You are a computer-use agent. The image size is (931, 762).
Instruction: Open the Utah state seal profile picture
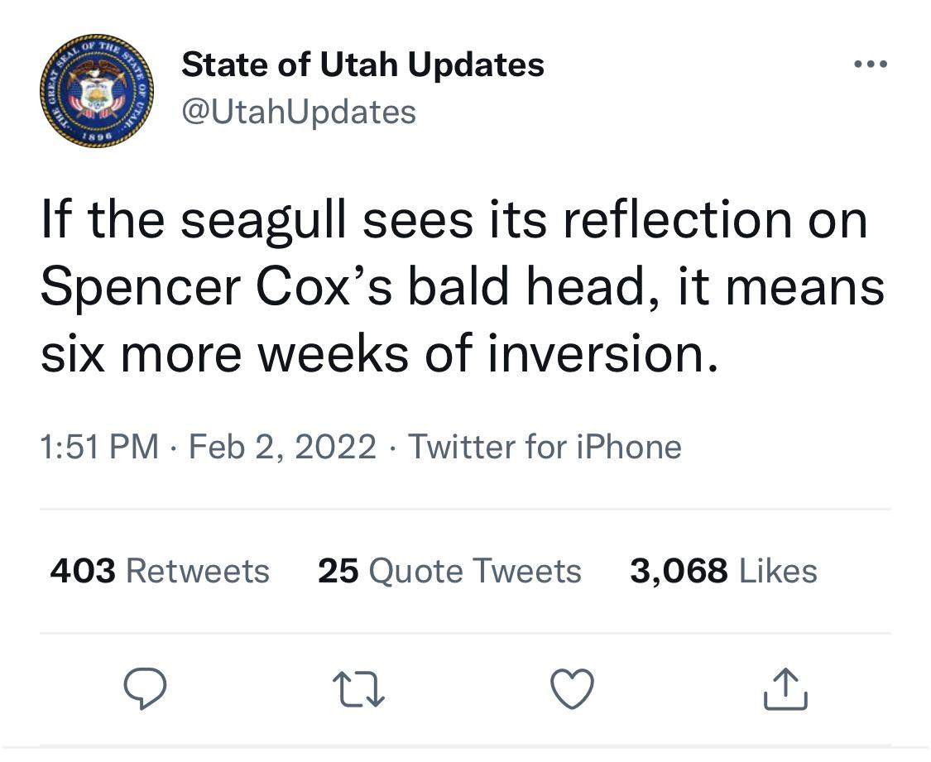[x=97, y=91]
